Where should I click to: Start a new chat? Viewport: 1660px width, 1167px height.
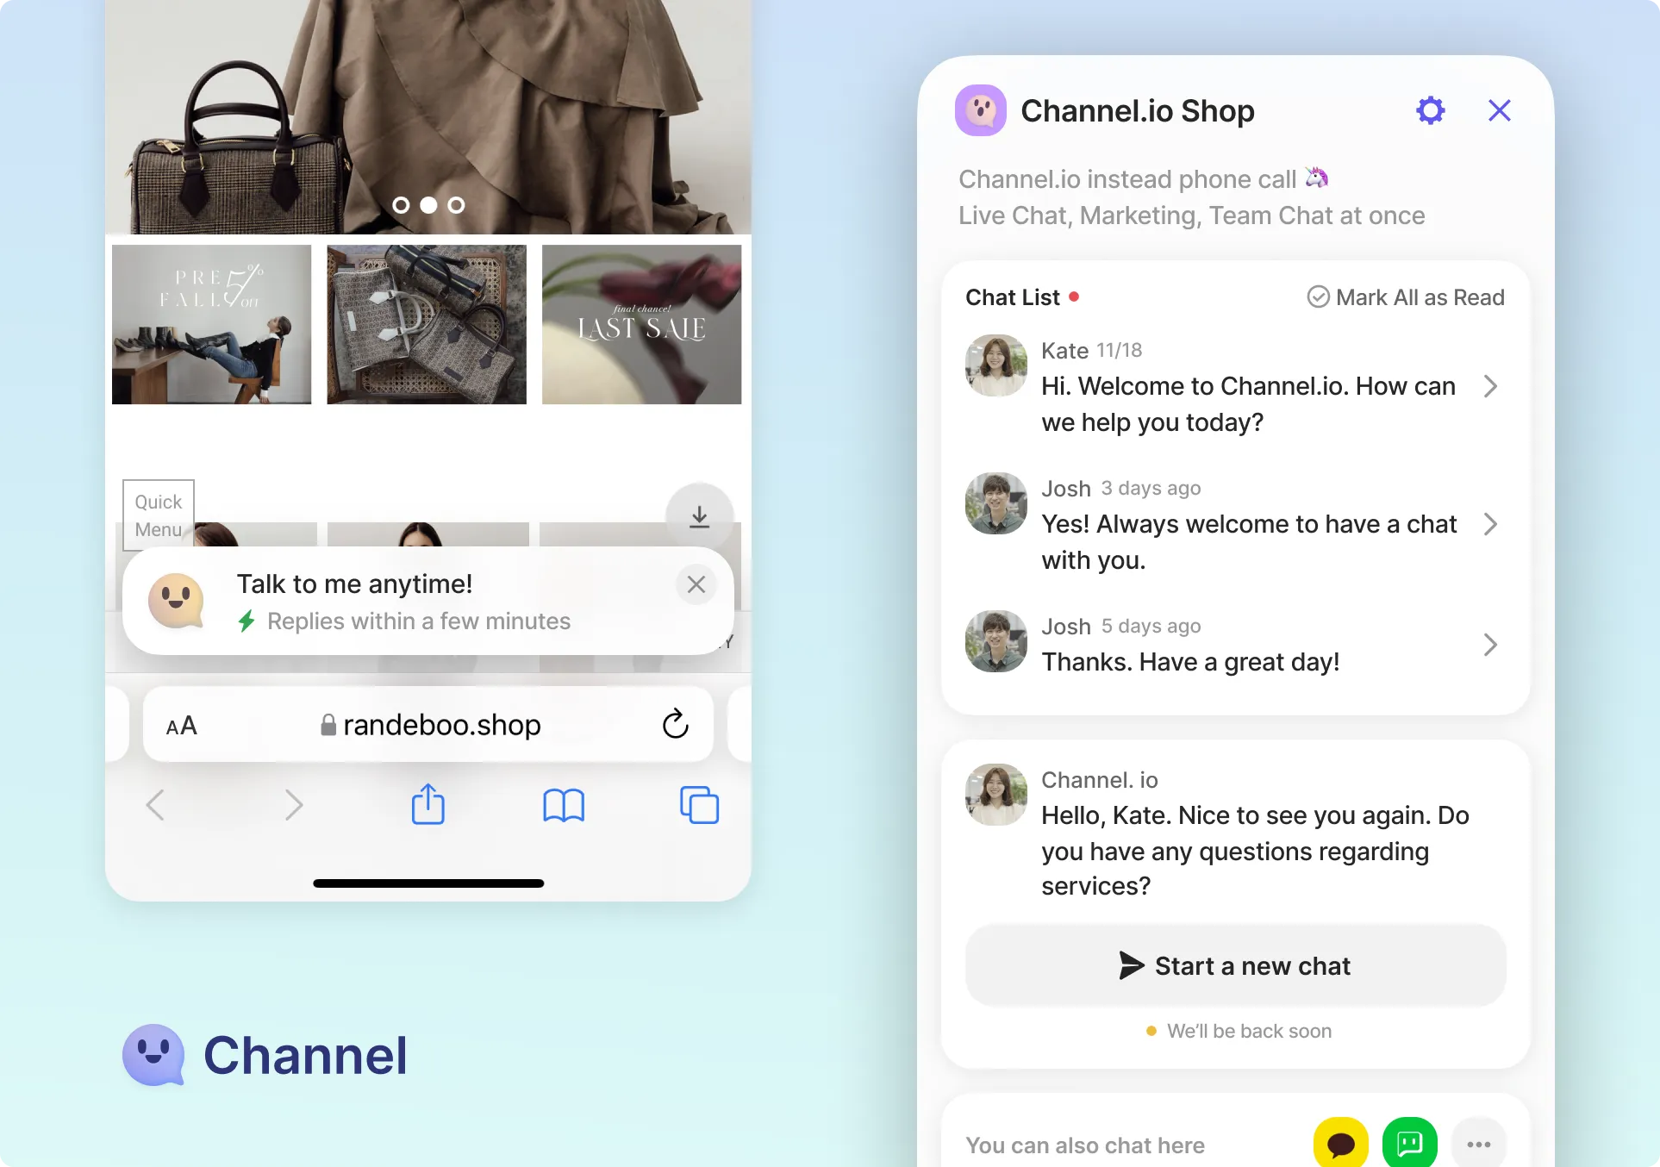pos(1235,965)
